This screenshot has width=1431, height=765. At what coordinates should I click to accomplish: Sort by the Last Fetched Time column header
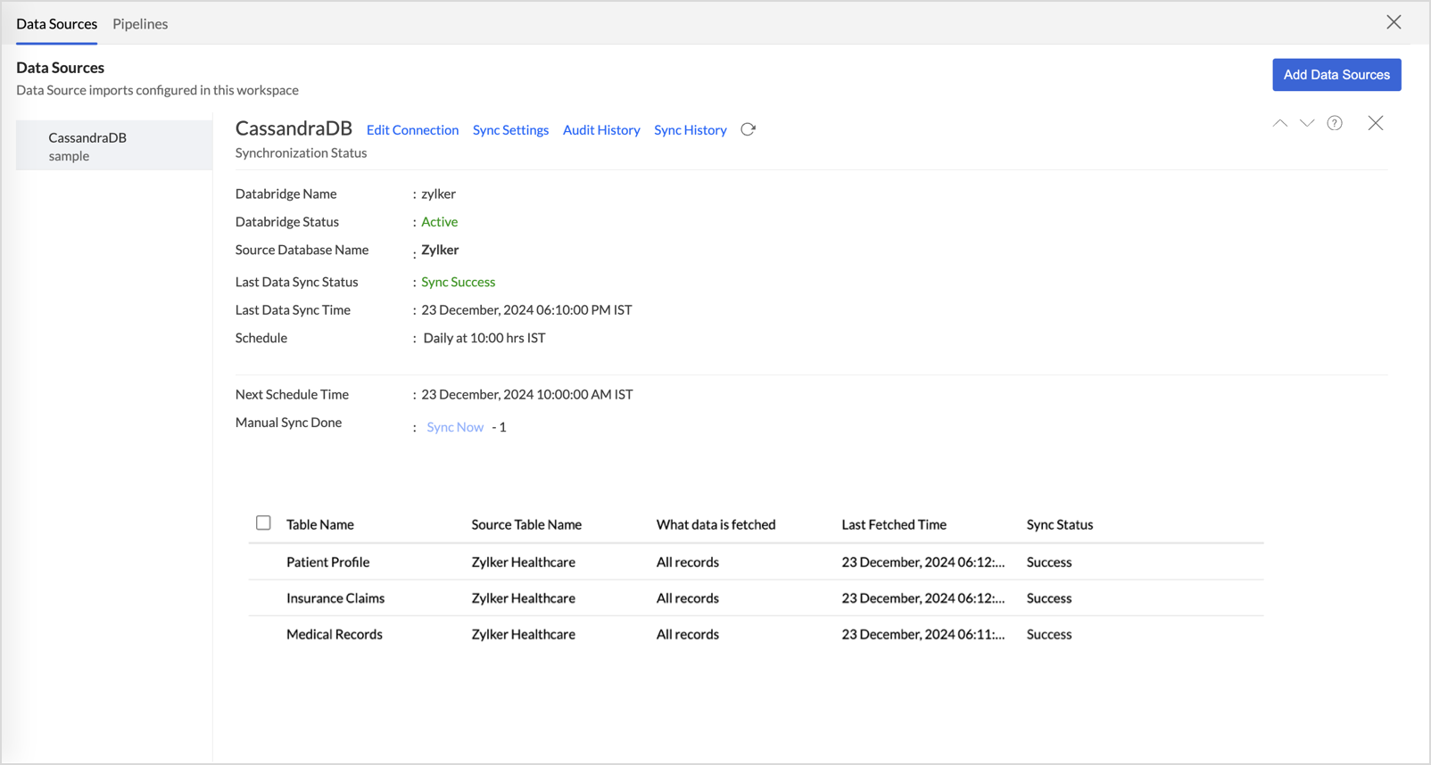click(x=893, y=525)
